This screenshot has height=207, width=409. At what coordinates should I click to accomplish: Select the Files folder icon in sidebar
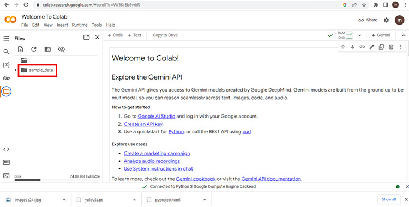tap(6, 92)
